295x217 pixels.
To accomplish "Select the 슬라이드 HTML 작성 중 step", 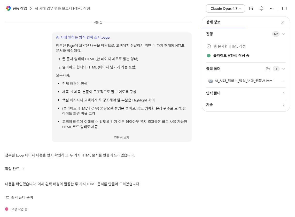I will [231, 56].
